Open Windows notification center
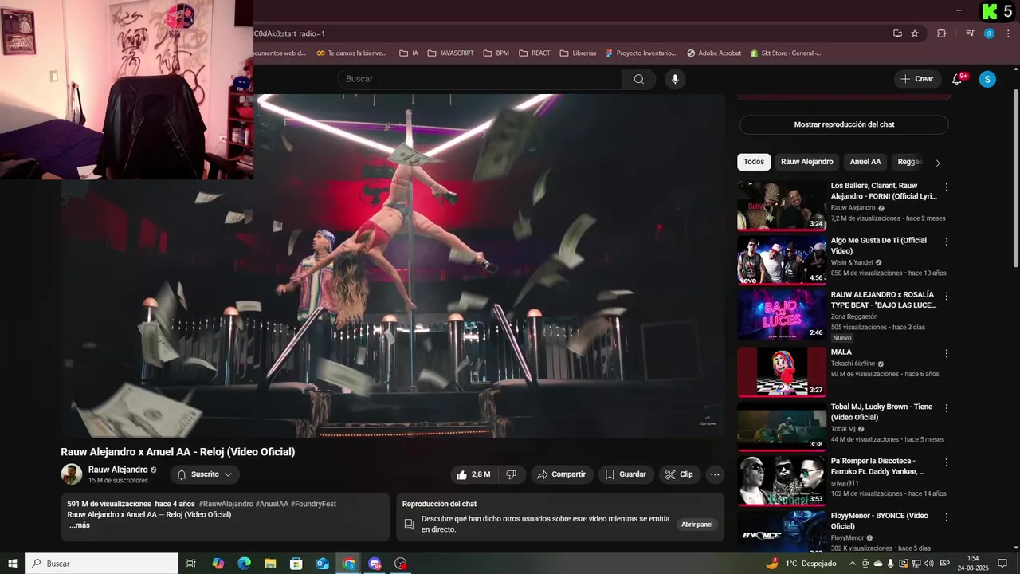This screenshot has height=574, width=1020. point(1002,564)
